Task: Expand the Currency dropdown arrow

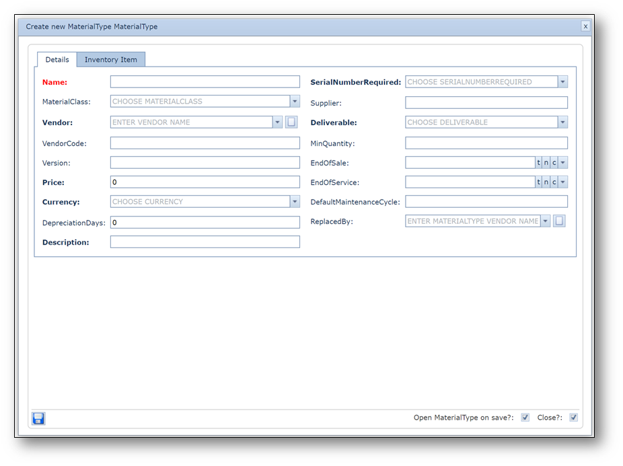Action: point(295,202)
